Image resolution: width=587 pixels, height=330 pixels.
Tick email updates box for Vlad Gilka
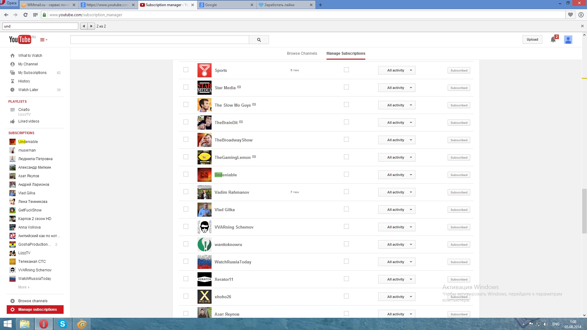click(x=346, y=209)
